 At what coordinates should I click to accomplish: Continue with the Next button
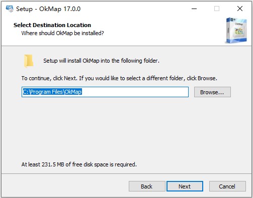[x=185, y=186]
